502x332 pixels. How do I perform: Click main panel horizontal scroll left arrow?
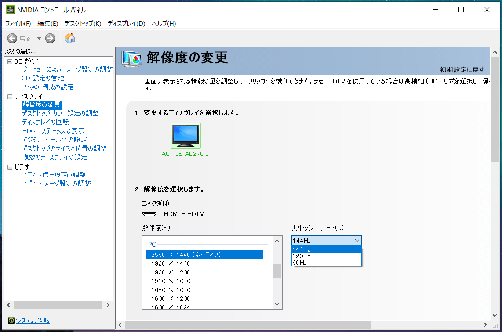(120, 325)
